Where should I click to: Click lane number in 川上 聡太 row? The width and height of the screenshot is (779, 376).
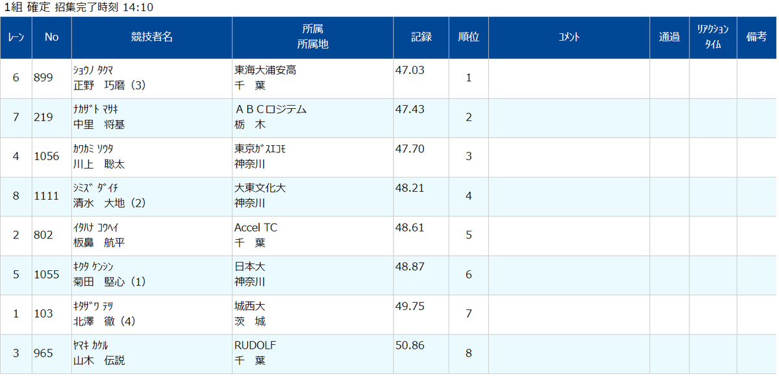click(x=16, y=156)
